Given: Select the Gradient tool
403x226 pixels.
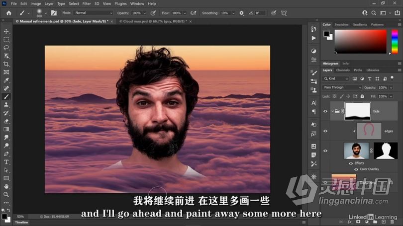Looking at the screenshot, I should tap(6, 129).
